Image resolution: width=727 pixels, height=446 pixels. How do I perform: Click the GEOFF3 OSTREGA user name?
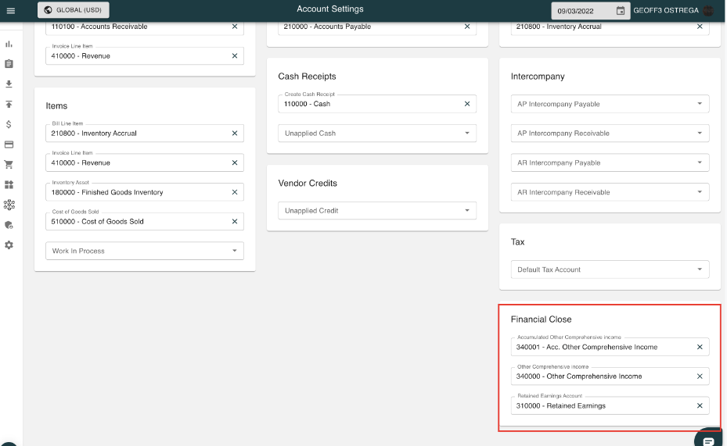coord(666,10)
